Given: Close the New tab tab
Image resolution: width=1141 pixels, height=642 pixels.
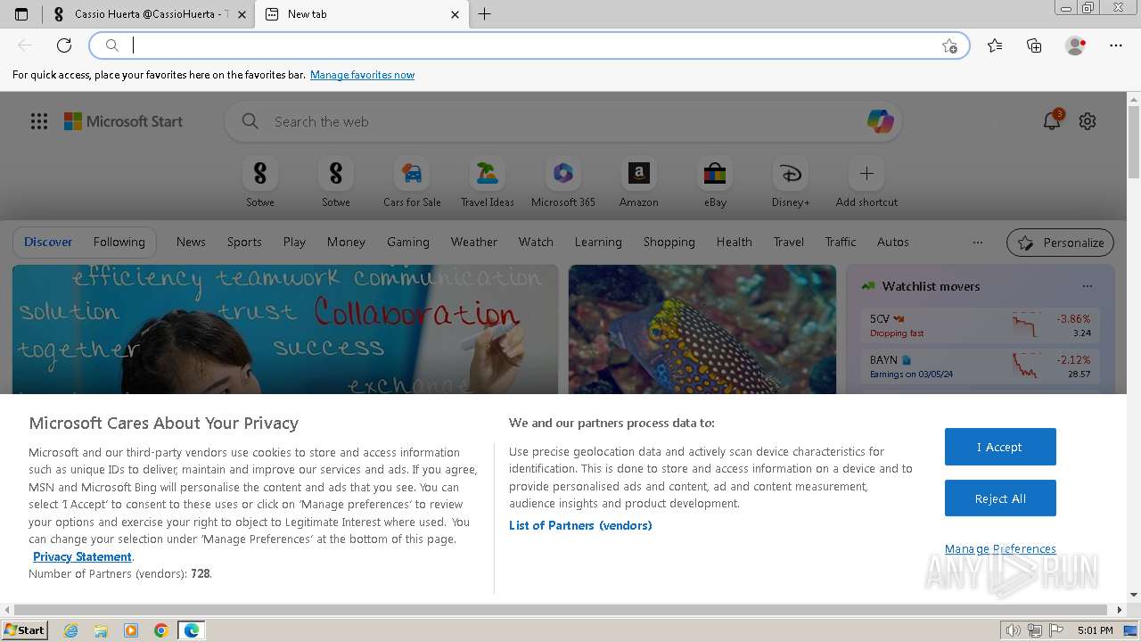Looking at the screenshot, I should coord(455,14).
